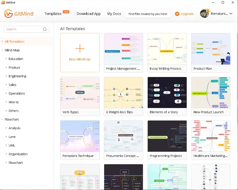Open the account dropdown chevron
The image size is (238, 190).
[231, 14]
